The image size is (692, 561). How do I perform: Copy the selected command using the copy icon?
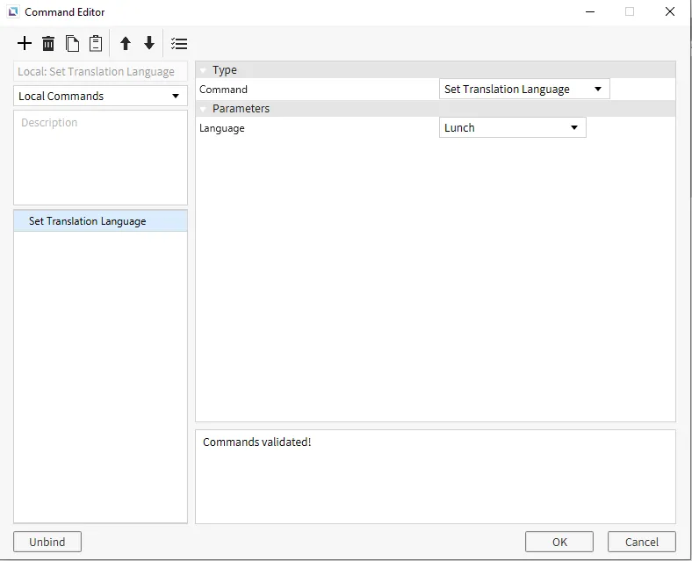coord(72,44)
